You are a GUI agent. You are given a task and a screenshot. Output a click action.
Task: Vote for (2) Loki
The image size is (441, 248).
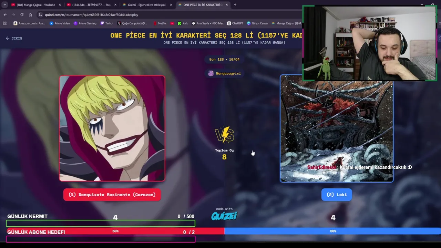coord(337,195)
